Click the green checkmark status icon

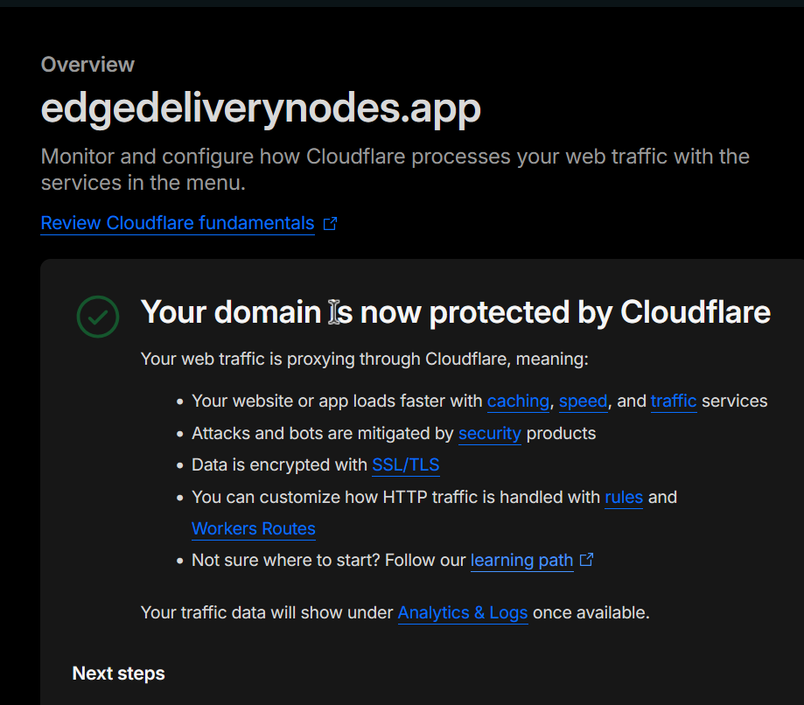coord(98,317)
